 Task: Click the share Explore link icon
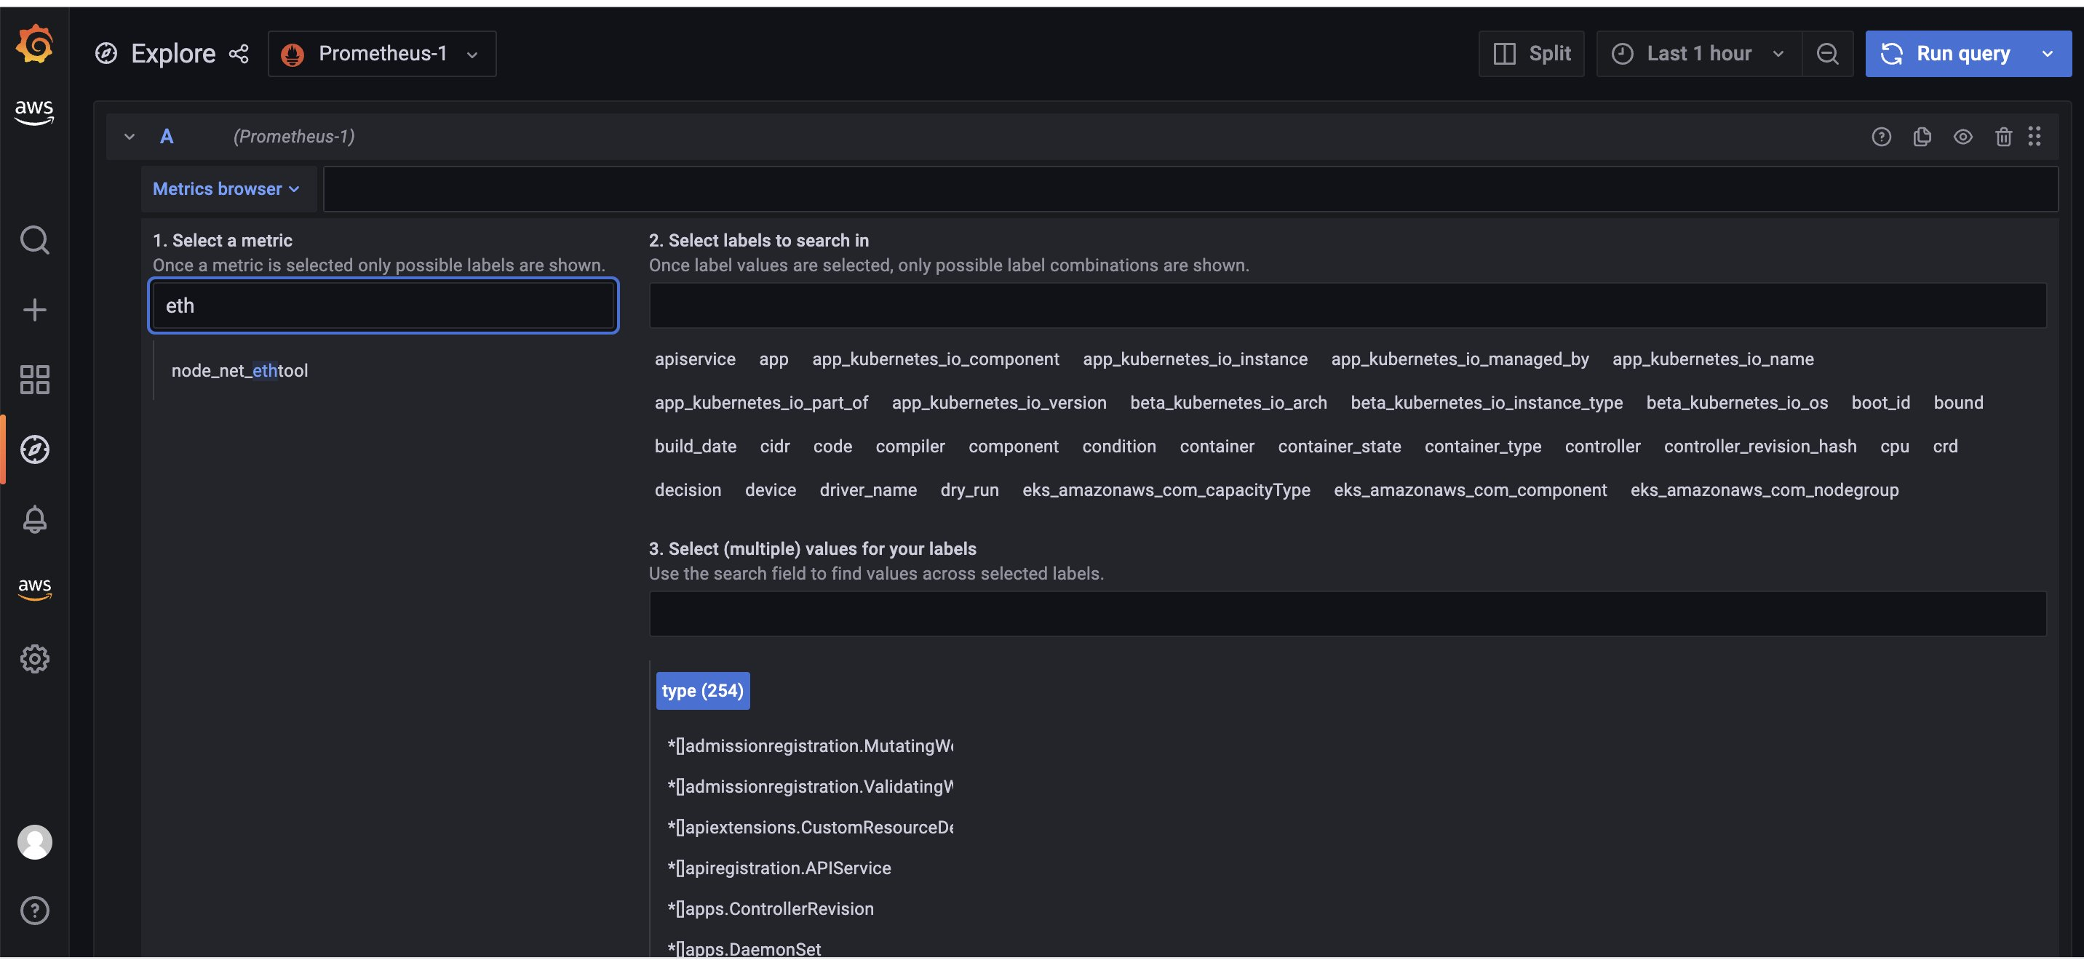tap(239, 53)
